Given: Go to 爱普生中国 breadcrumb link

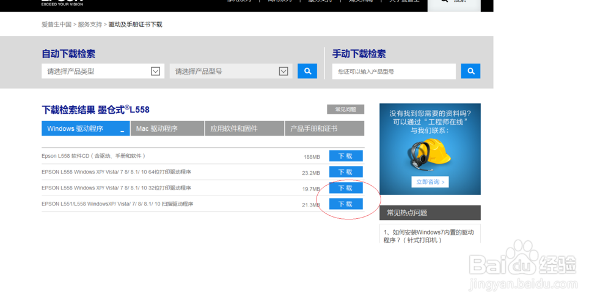Looking at the screenshot, I should point(56,24).
